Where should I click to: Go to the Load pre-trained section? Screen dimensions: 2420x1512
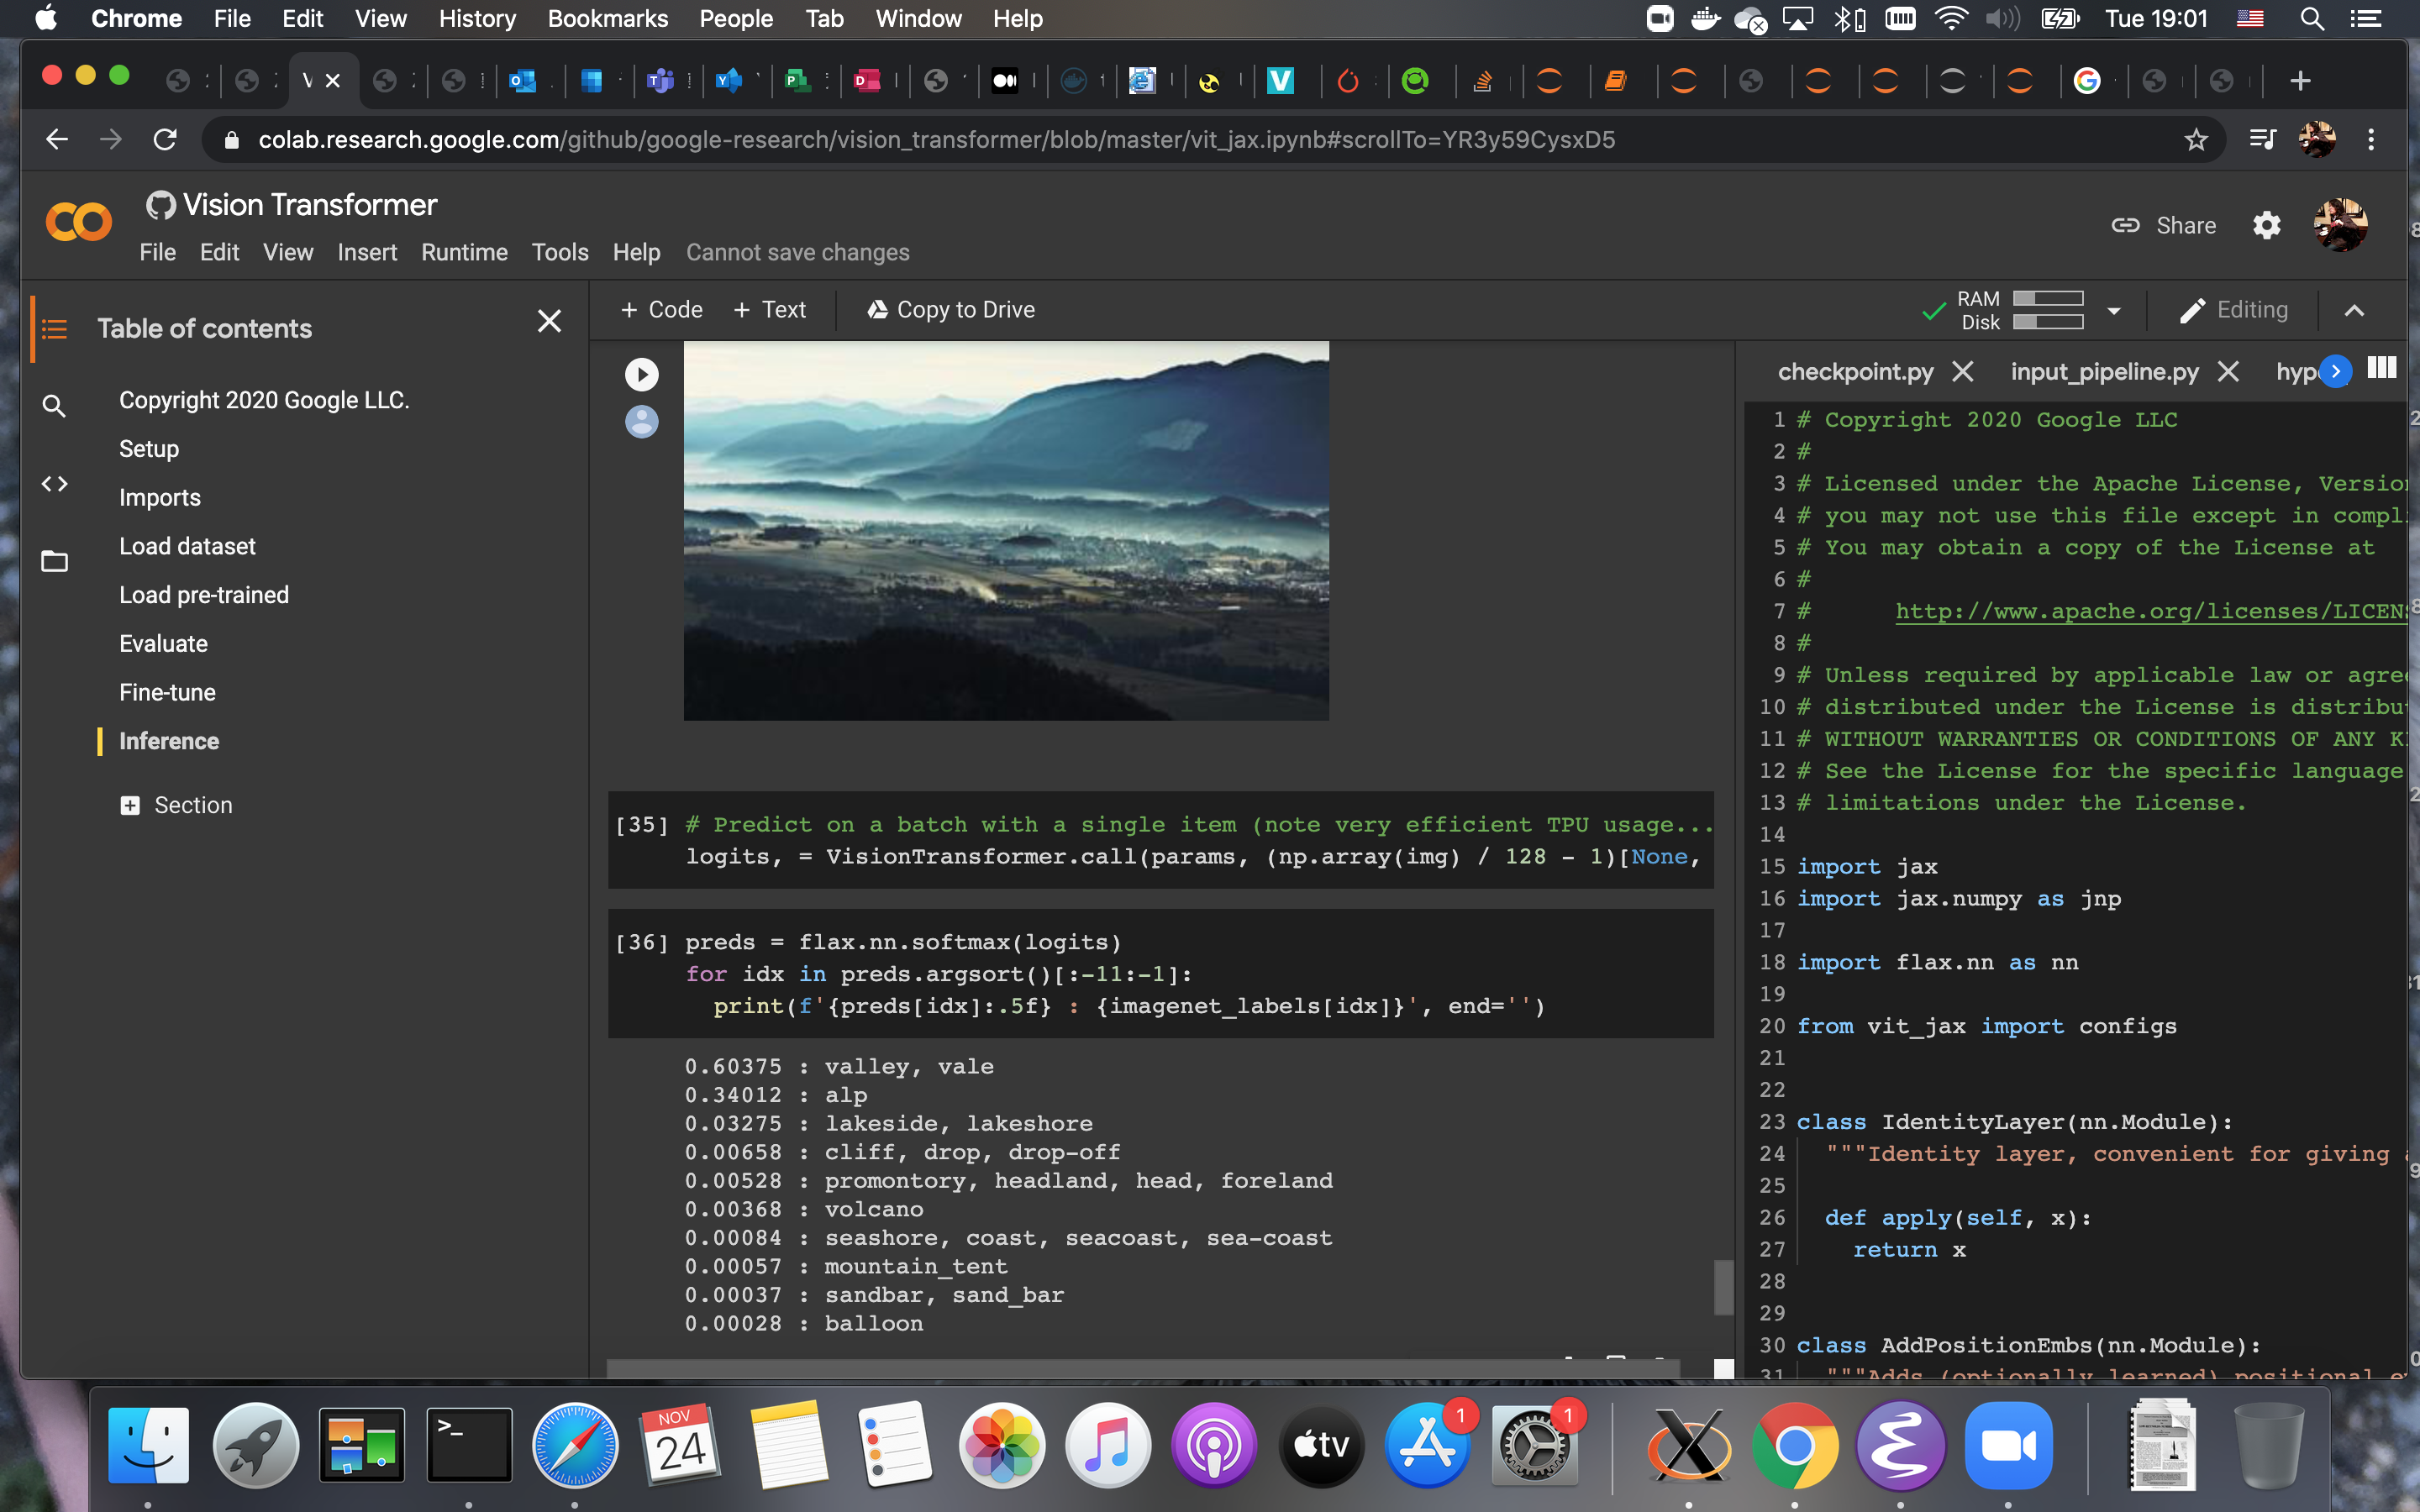pyautogui.click(x=204, y=595)
